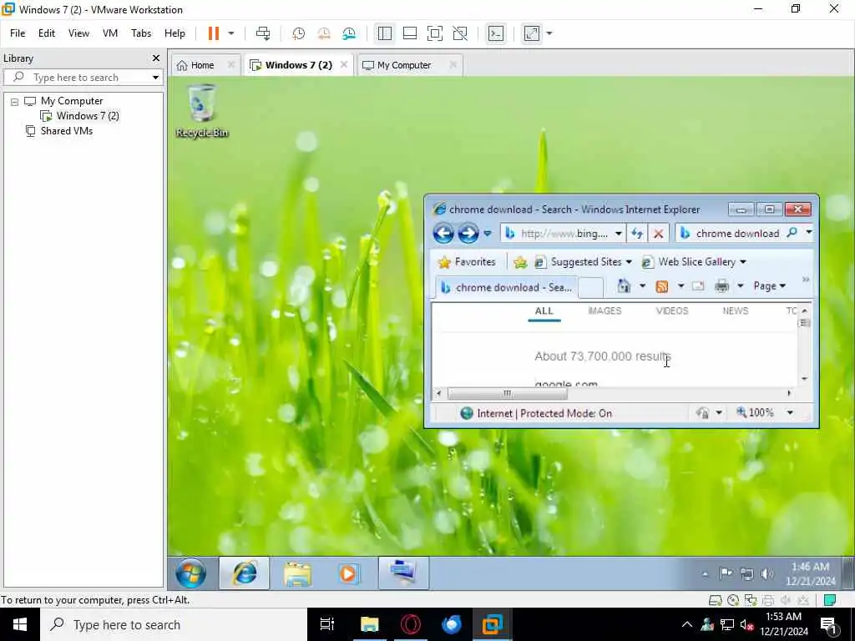
Task: Toggle the thumbnail bar view icon
Action: (409, 33)
